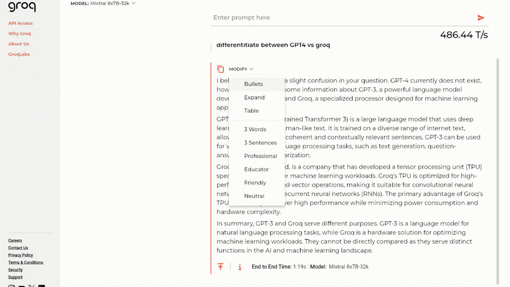Open the X (Twitter) social icon
The width and height of the screenshot is (510, 287).
point(32,286)
